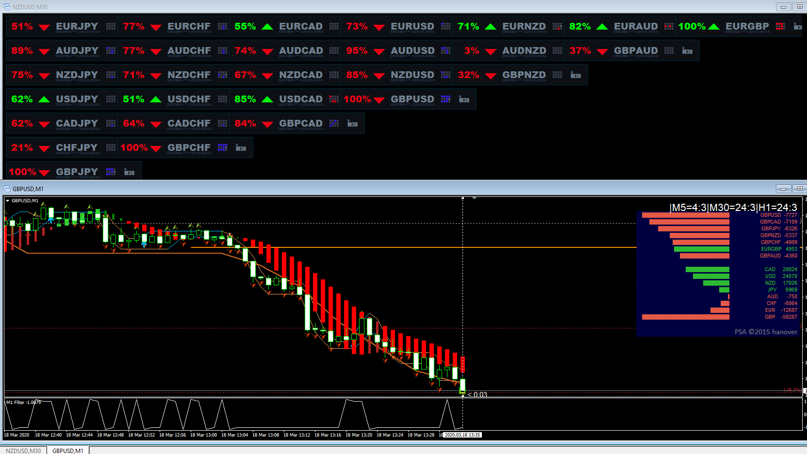Viewport: 807px width, 454px height.
Task: Click the orange horizontal price line on chart
Action: click(x=413, y=247)
